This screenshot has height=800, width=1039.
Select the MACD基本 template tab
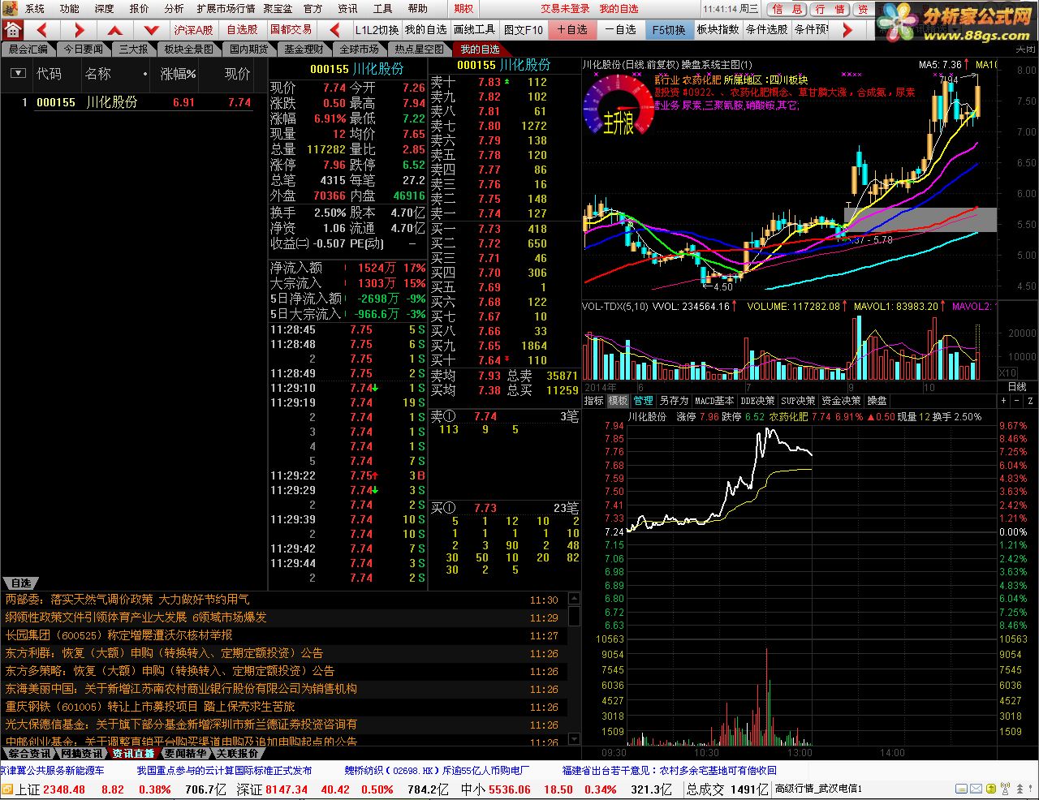coord(714,401)
